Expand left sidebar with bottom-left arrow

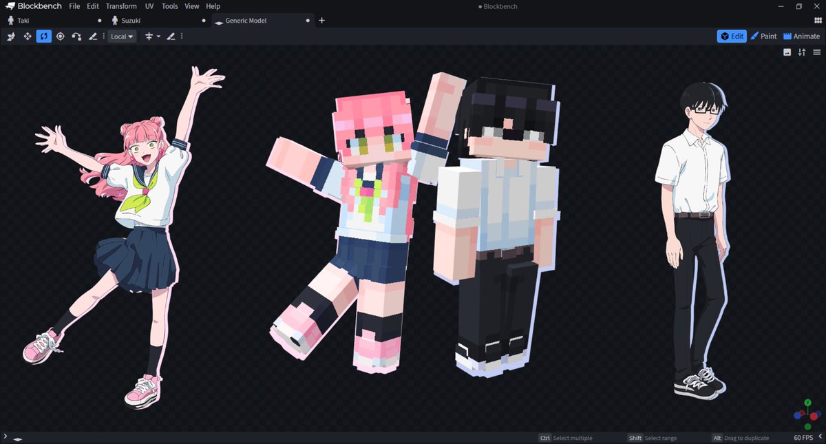(x=5, y=438)
